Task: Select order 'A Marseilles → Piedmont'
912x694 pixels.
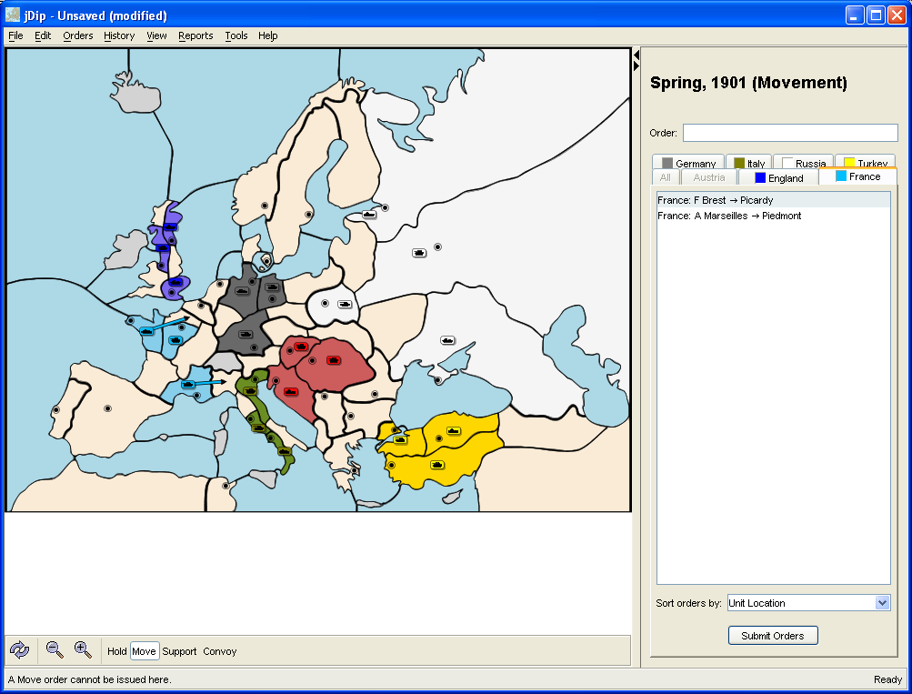Action: click(774, 216)
